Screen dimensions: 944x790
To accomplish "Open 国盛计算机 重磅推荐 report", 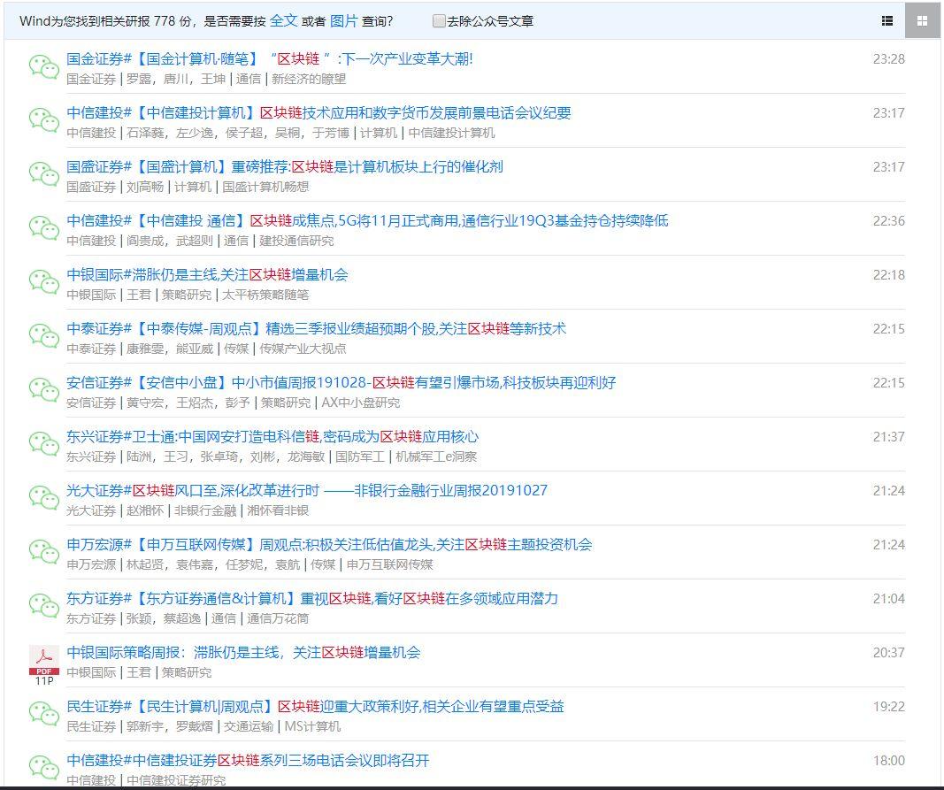I will click(285, 167).
